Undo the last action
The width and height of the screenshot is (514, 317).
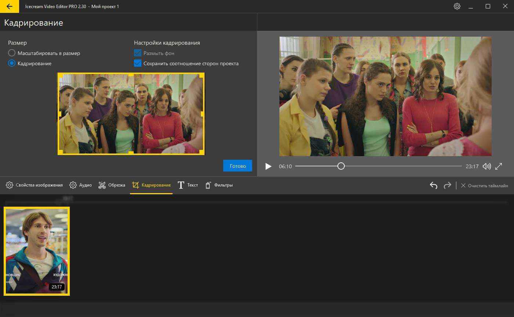434,185
